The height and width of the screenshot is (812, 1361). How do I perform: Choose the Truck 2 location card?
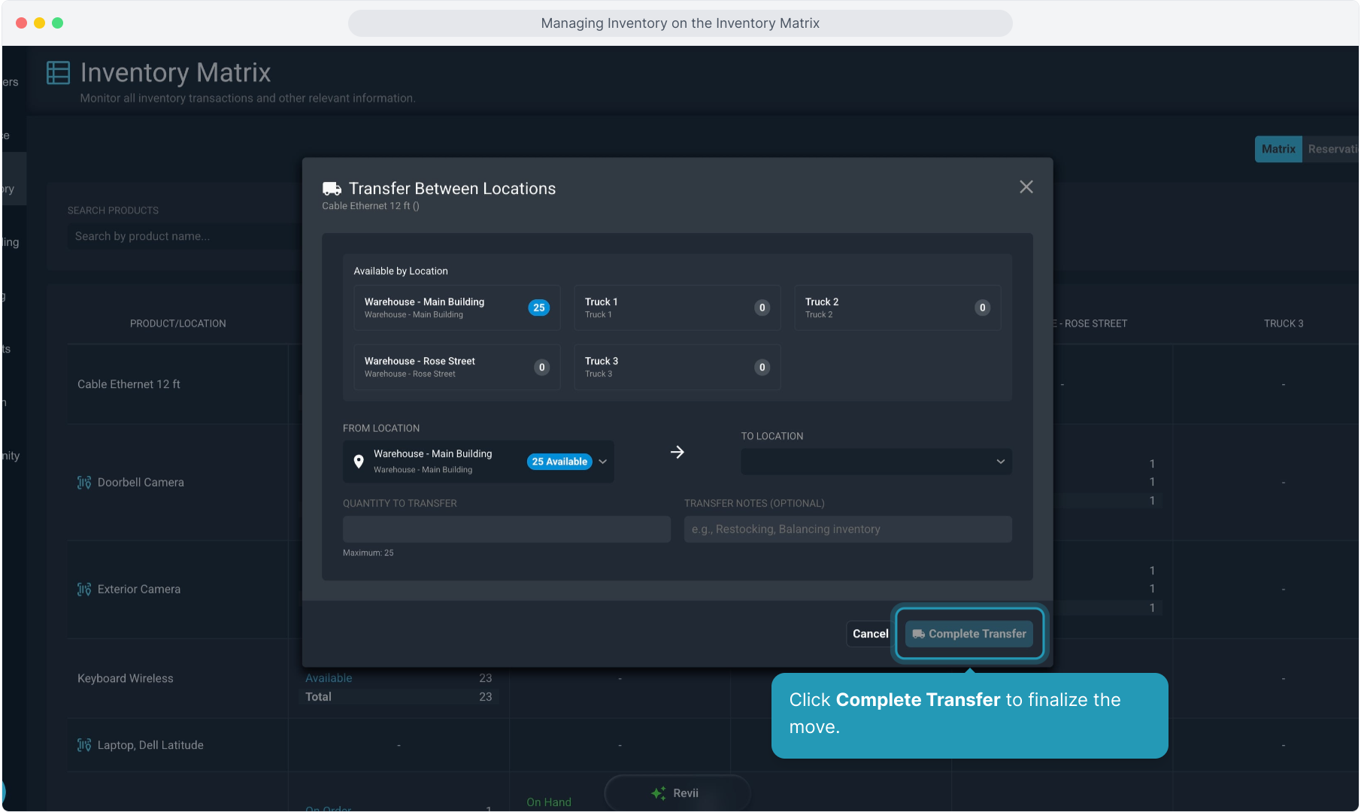pos(897,308)
